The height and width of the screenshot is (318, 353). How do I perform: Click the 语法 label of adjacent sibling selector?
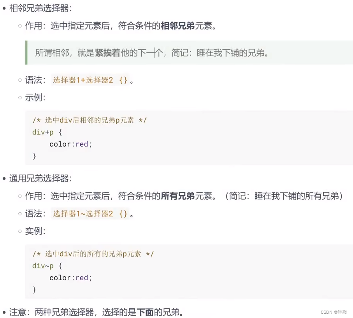click(35, 80)
